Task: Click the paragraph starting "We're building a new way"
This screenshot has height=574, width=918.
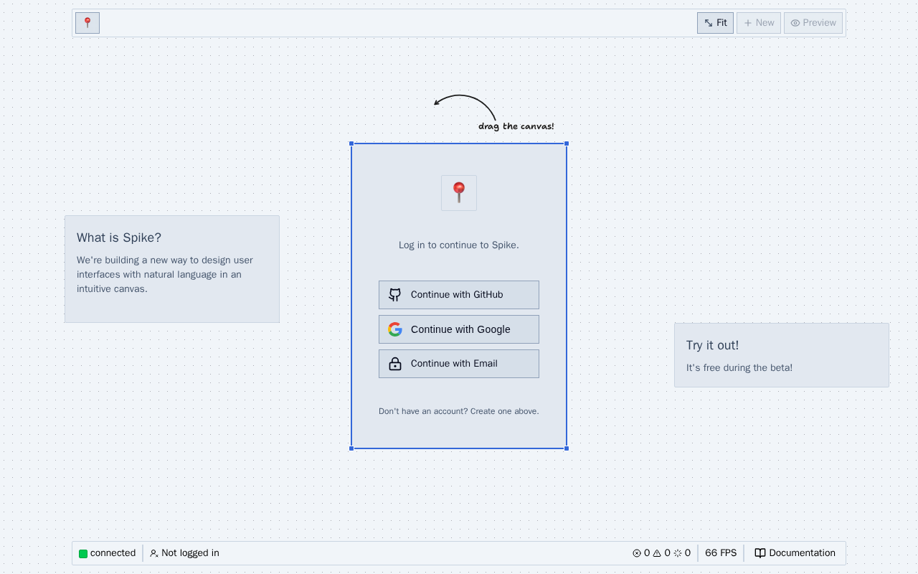Action: pyautogui.click(x=165, y=274)
